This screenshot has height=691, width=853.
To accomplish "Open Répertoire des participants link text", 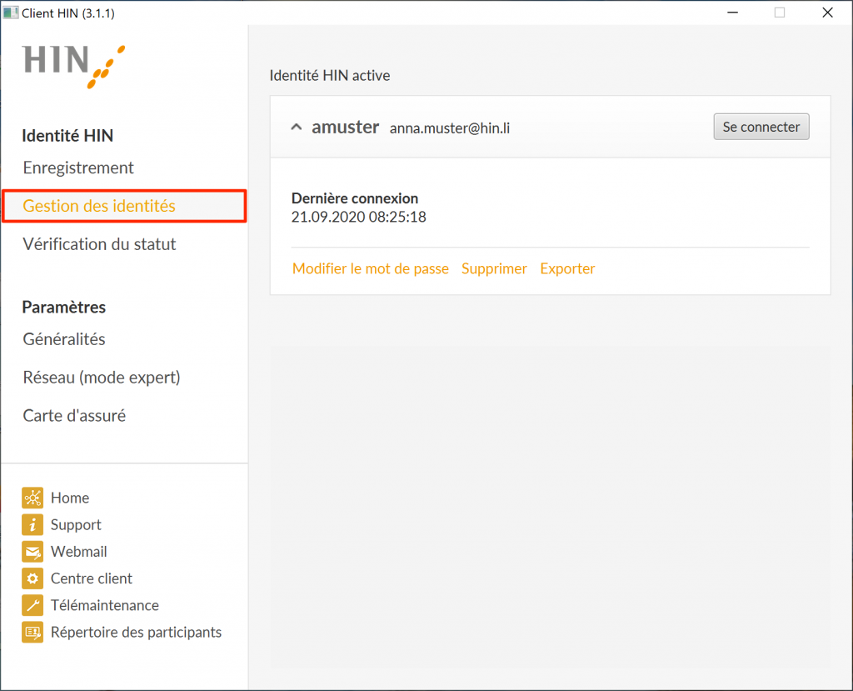I will click(136, 632).
